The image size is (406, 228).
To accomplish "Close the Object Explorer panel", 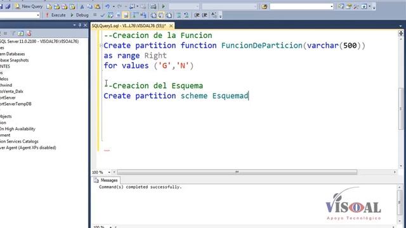I will click(85, 25).
